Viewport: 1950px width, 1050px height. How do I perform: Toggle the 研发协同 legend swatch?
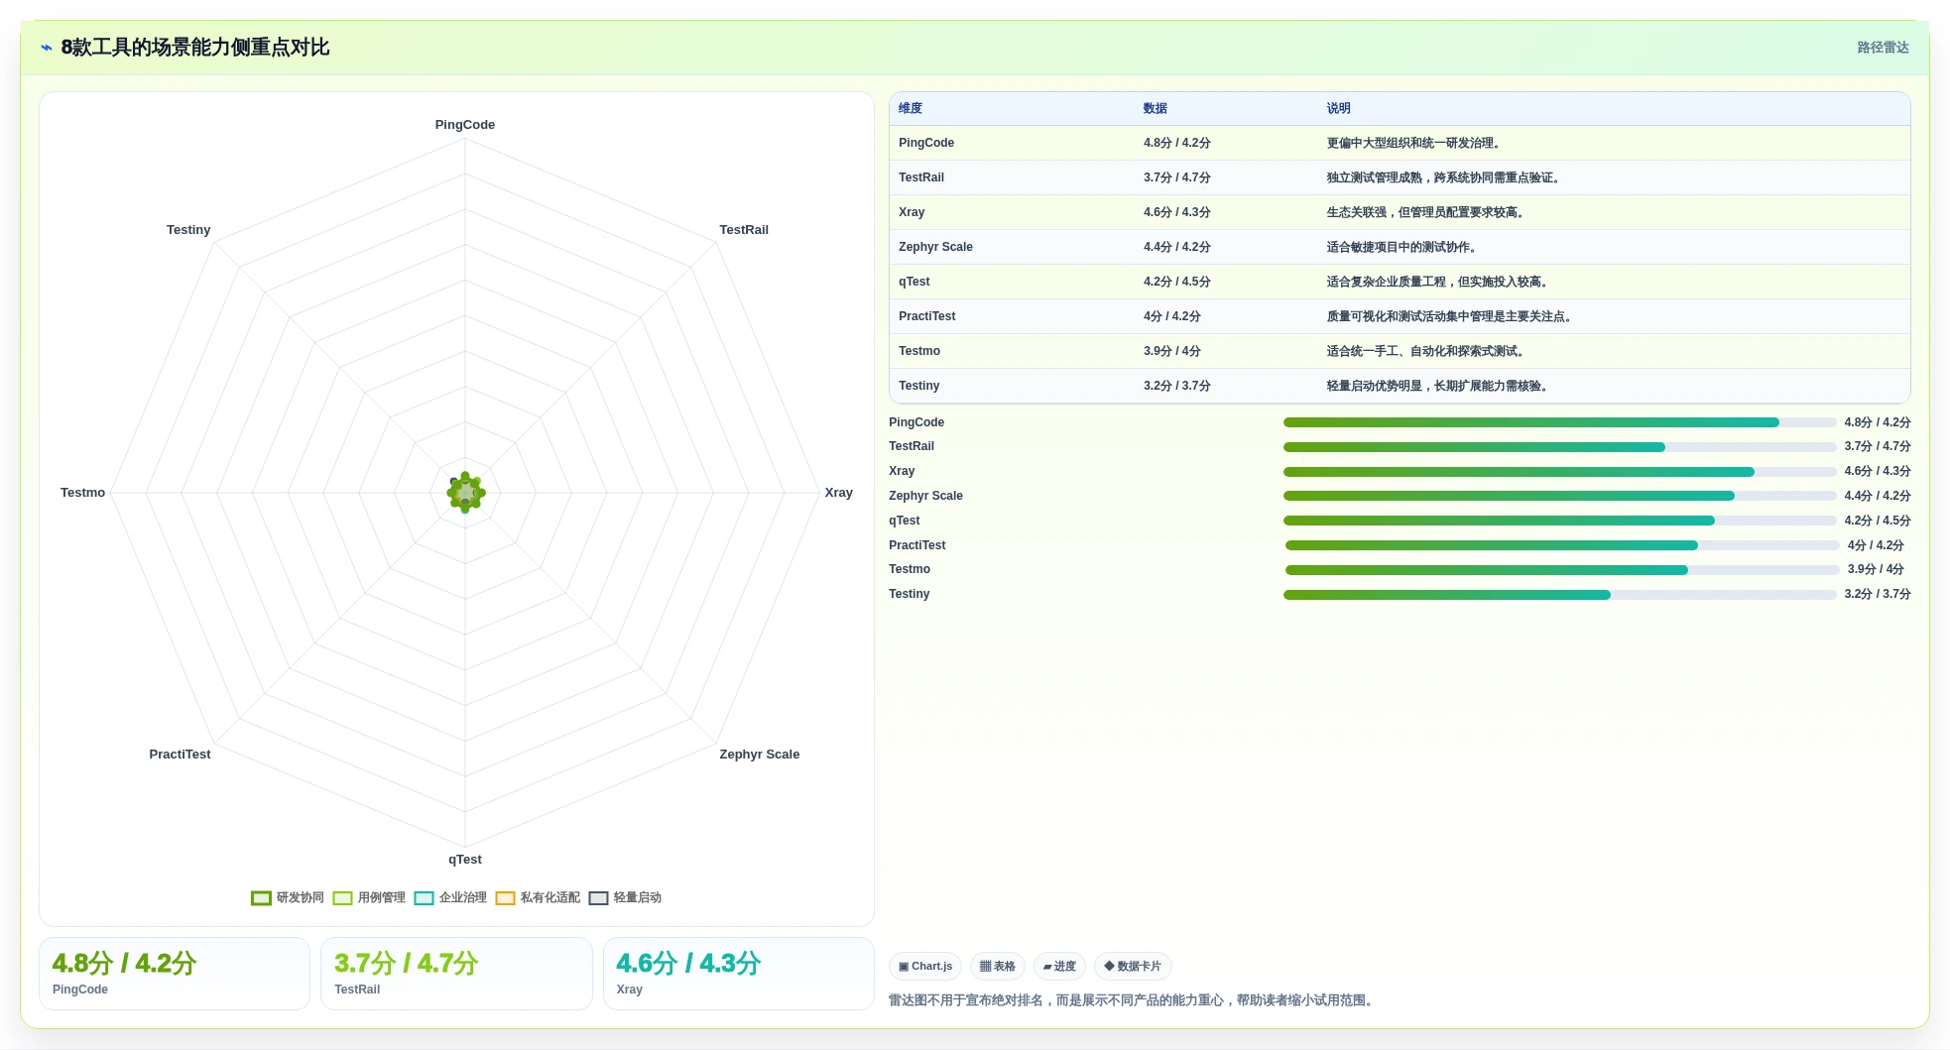click(262, 898)
